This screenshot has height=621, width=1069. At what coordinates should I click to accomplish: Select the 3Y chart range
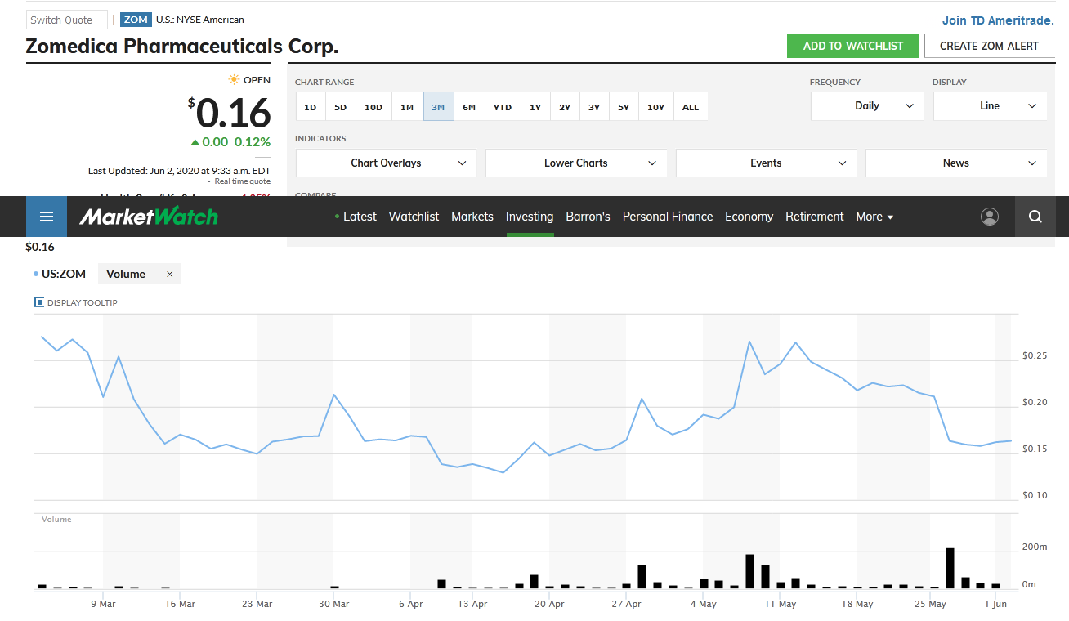click(594, 107)
